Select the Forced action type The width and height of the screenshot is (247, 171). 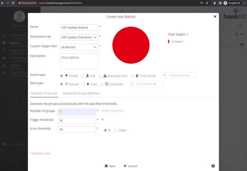click(61, 76)
